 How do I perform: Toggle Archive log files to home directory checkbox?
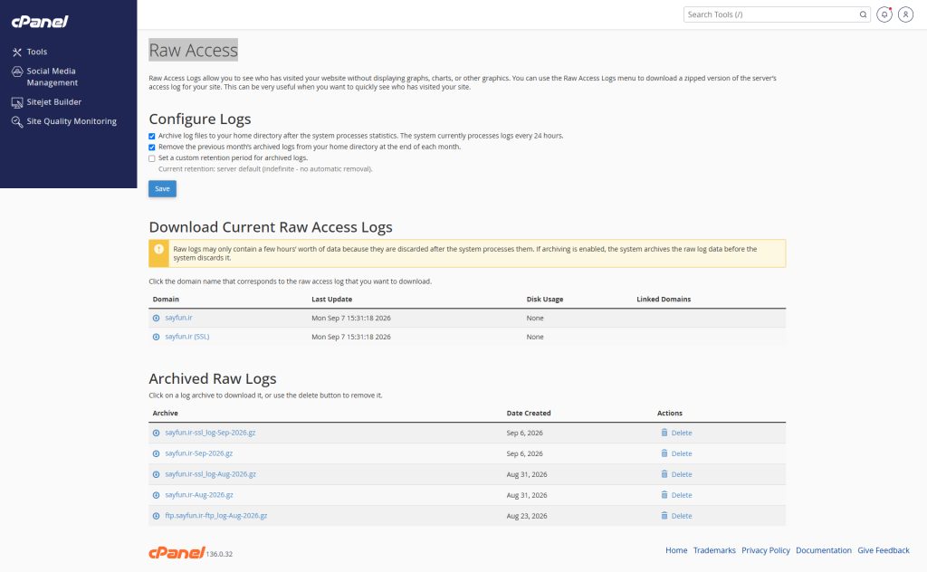[x=152, y=136]
